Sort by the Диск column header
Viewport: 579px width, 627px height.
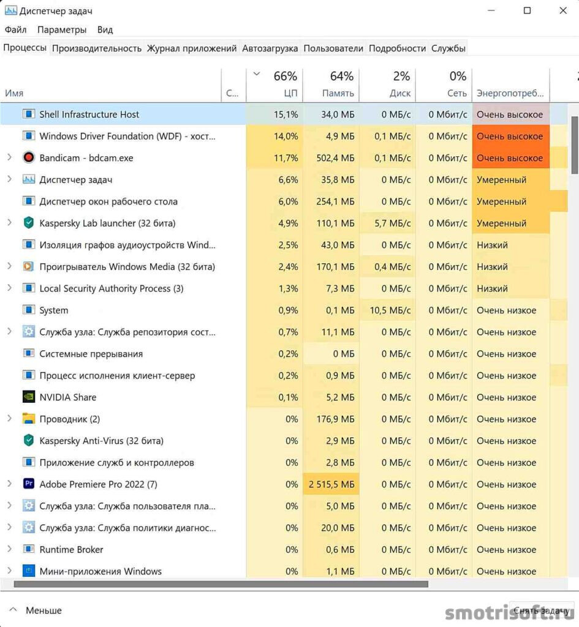(x=387, y=84)
